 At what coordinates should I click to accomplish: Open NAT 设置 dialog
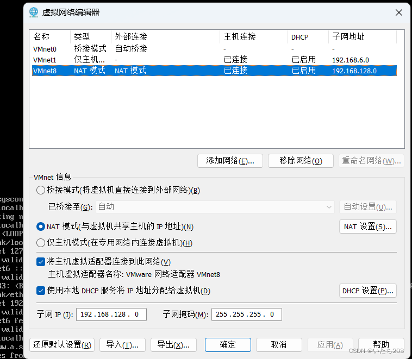(367, 226)
